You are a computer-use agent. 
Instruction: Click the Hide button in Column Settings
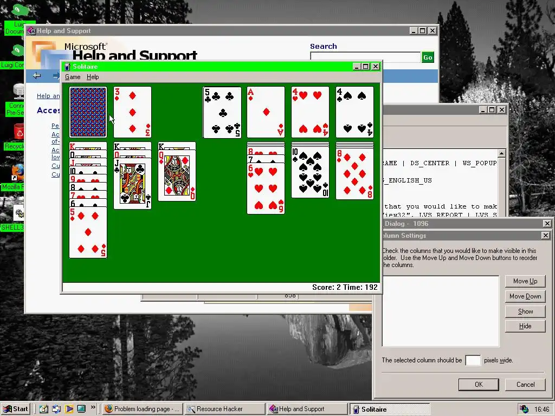[525, 326]
